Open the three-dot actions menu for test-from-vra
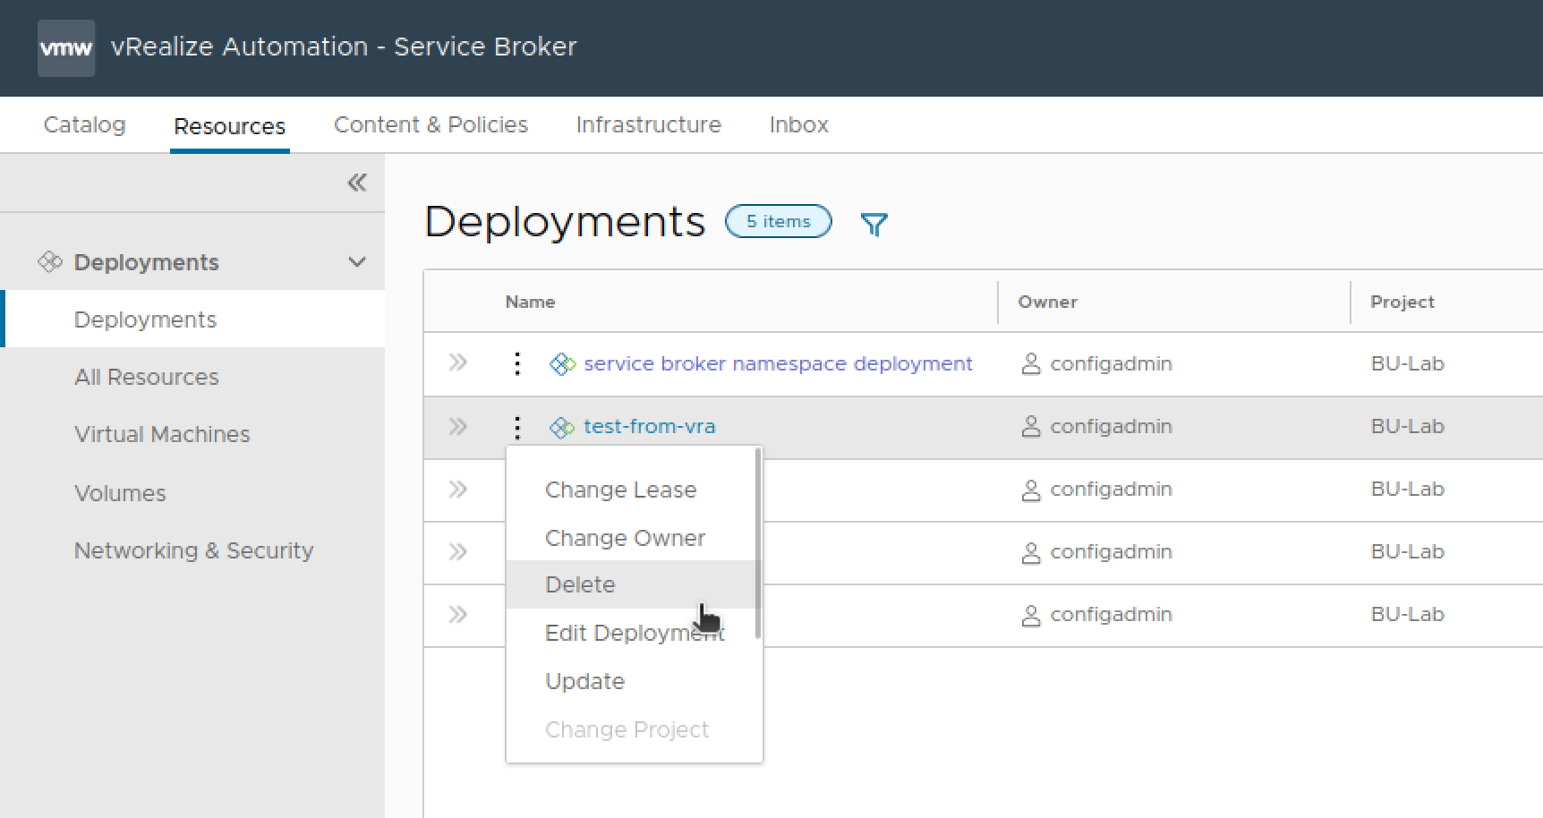This screenshot has width=1543, height=818. point(516,426)
